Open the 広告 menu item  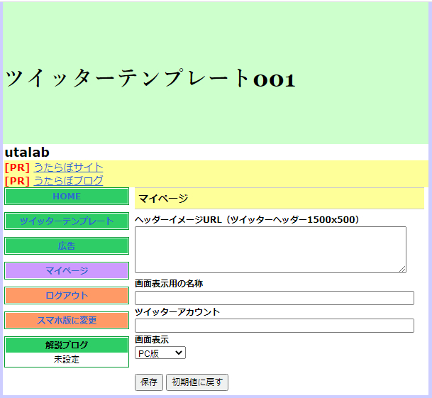pos(67,246)
